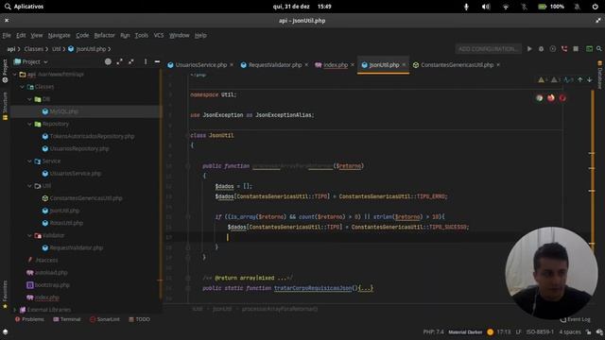Image resolution: width=605 pixels, height=340 pixels.
Task: Collapse the Service folder
Action: (x=29, y=161)
